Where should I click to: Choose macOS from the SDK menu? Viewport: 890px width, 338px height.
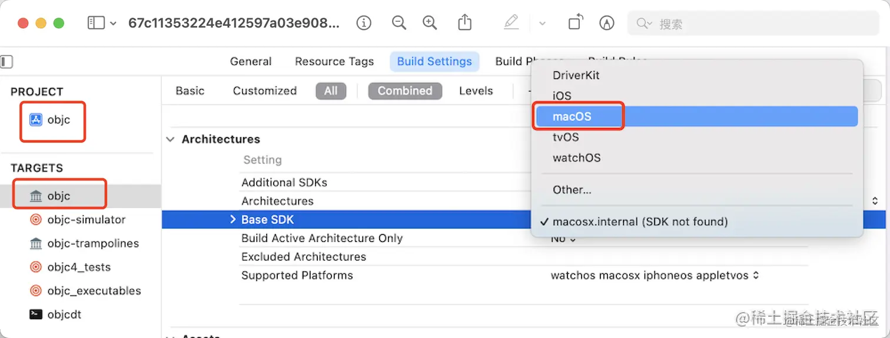click(572, 116)
